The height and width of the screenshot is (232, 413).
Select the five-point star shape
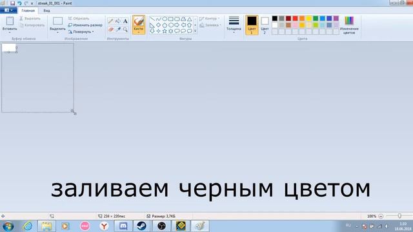[165, 31]
